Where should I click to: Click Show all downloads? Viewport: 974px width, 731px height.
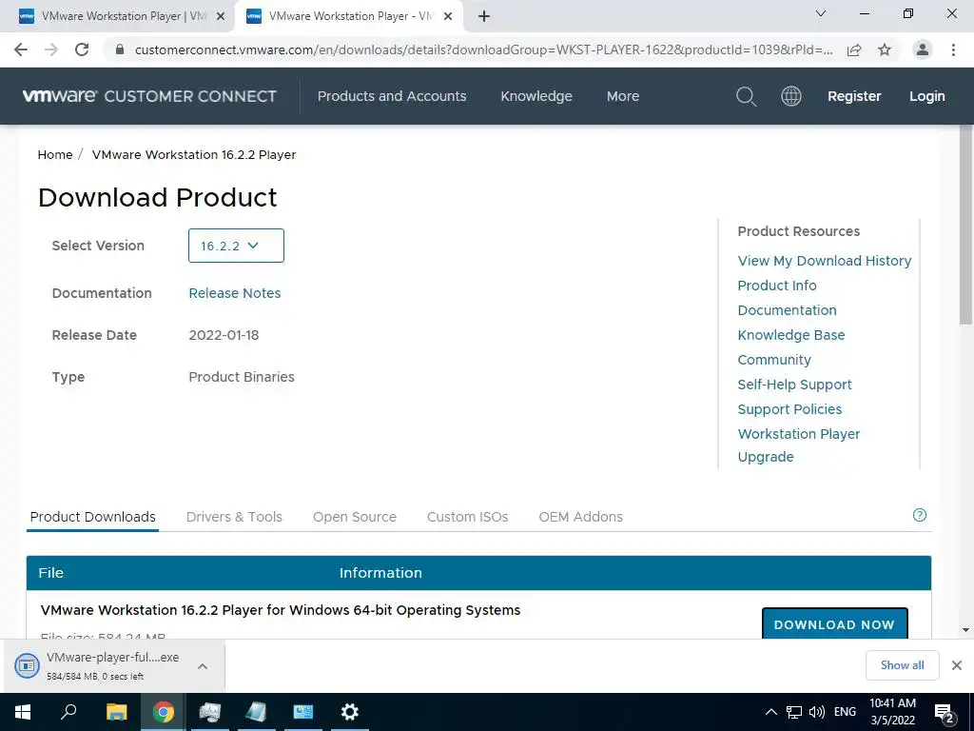pos(902,665)
